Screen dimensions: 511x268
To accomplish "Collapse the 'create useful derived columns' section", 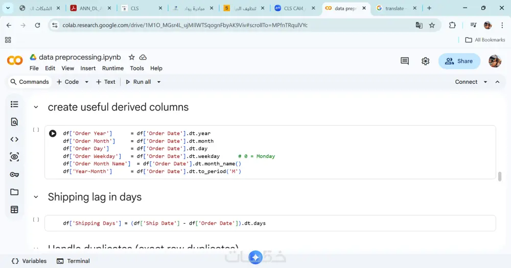I will click(x=36, y=107).
